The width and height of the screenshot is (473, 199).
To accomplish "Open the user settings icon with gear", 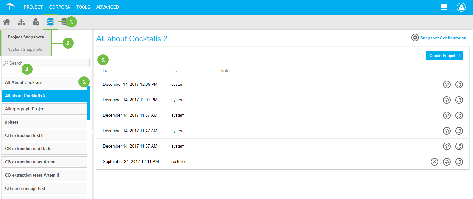I will point(36,22).
